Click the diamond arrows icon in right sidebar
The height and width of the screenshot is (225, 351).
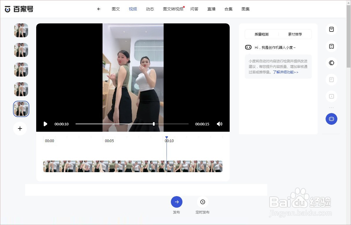pyautogui.click(x=332, y=63)
